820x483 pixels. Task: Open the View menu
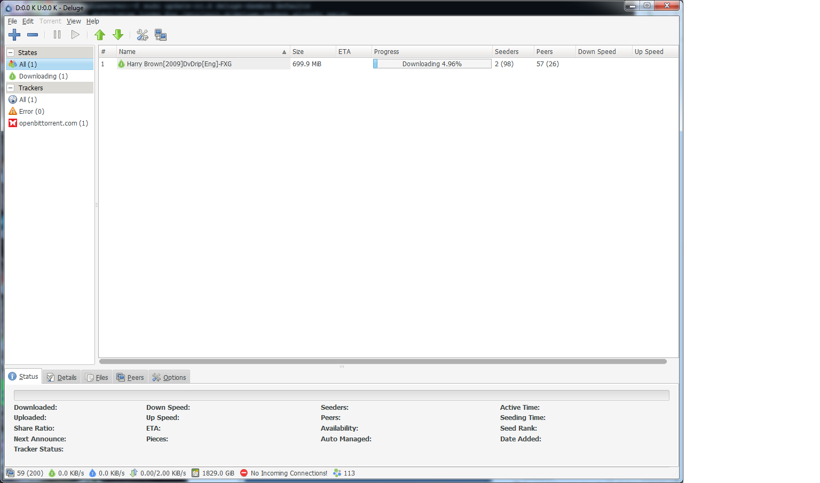[x=74, y=21]
